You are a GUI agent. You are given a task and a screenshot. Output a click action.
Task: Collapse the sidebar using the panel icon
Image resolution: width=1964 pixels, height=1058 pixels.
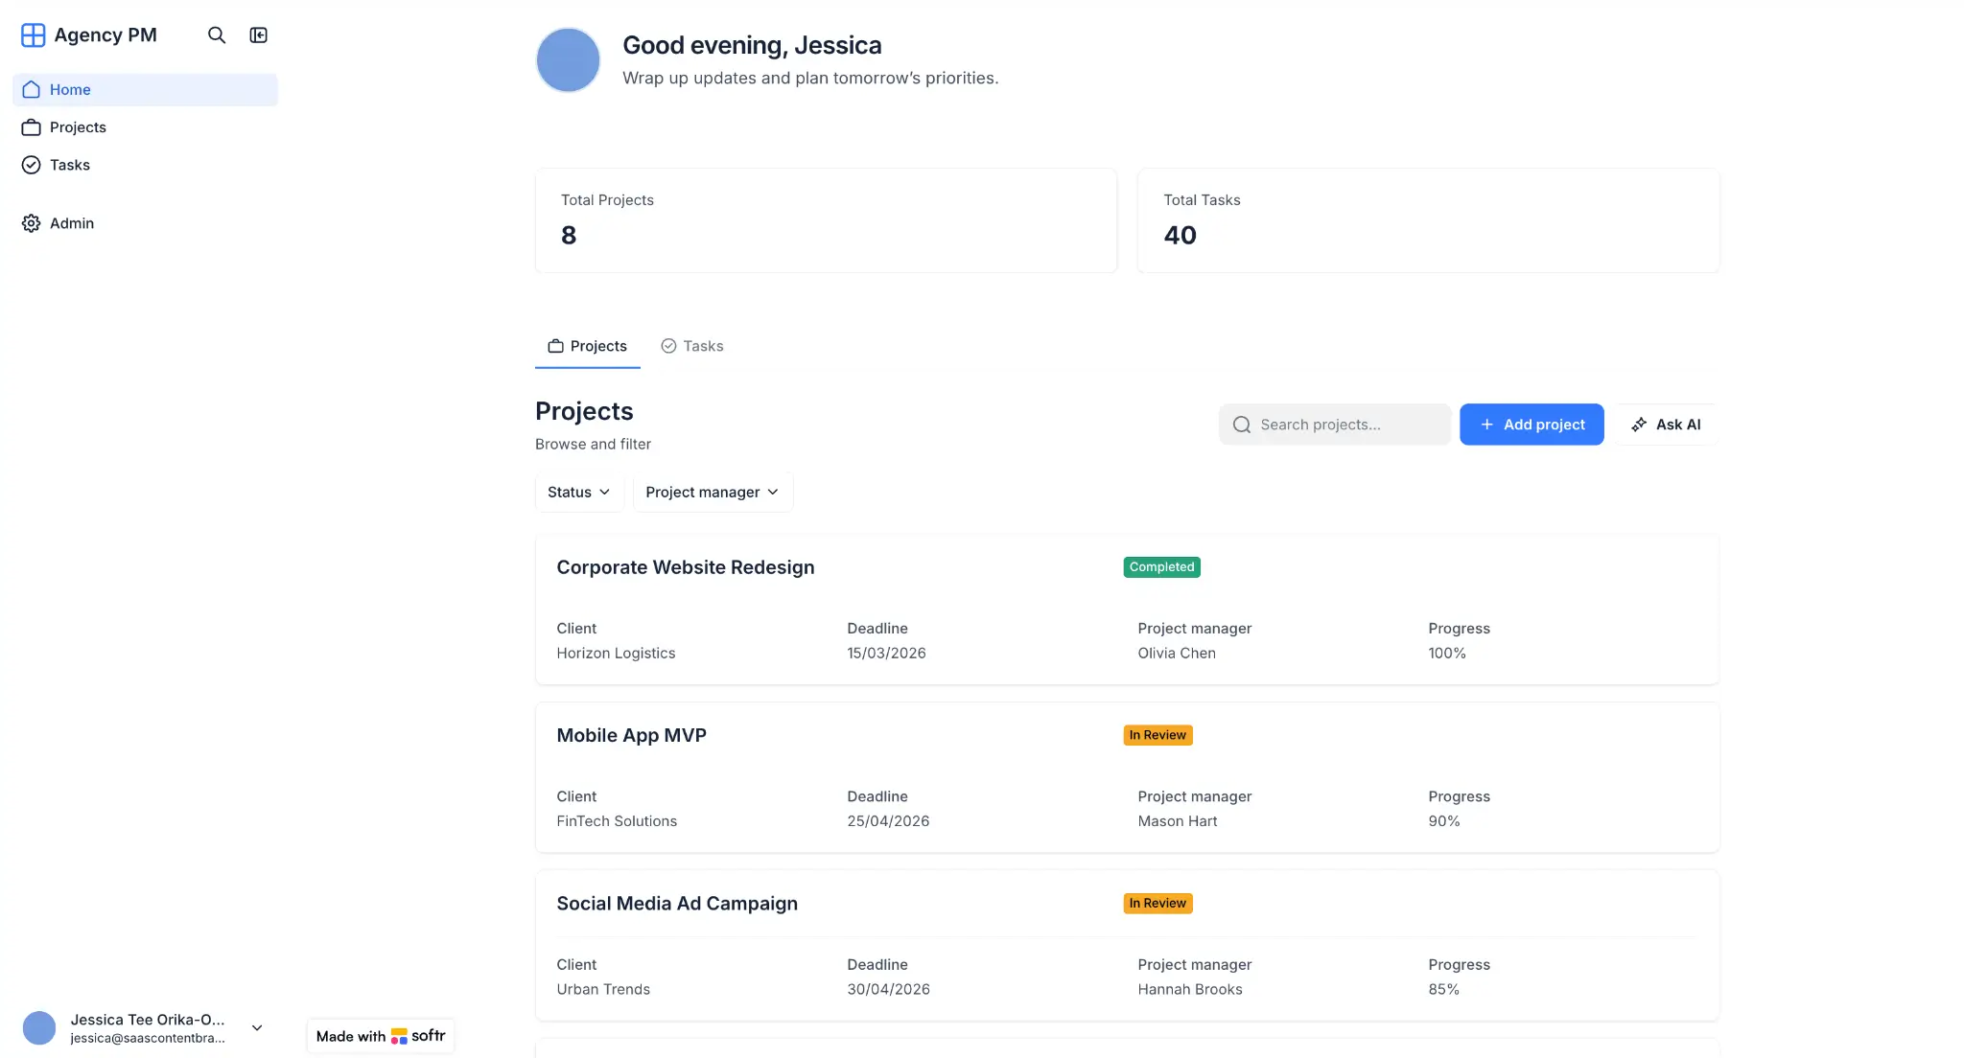coord(258,34)
